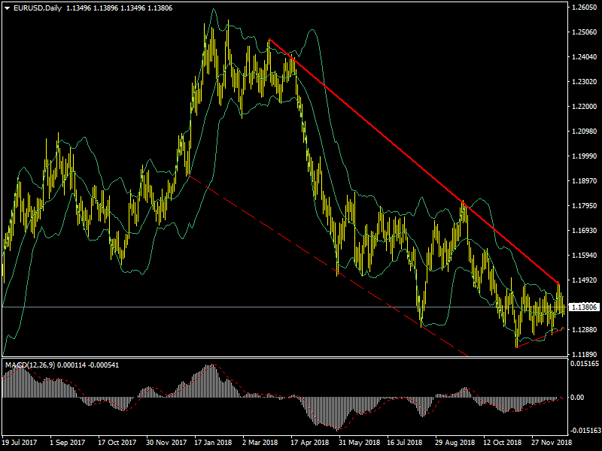Click the EURUSD,Daily chart title
The width and height of the screenshot is (602, 451).
pos(38,8)
